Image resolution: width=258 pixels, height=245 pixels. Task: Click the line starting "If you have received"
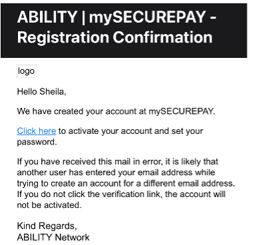[x=118, y=161]
